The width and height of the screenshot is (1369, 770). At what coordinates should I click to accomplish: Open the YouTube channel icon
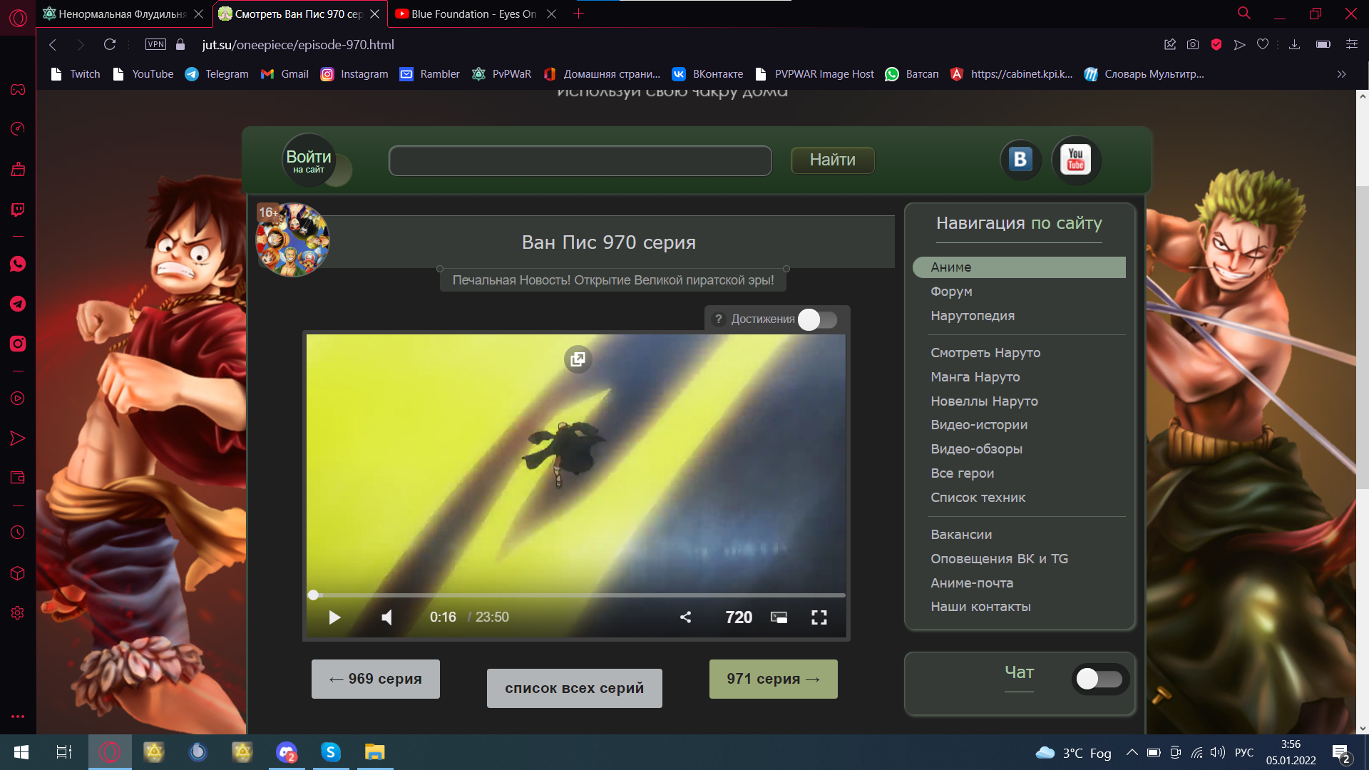pyautogui.click(x=1076, y=160)
